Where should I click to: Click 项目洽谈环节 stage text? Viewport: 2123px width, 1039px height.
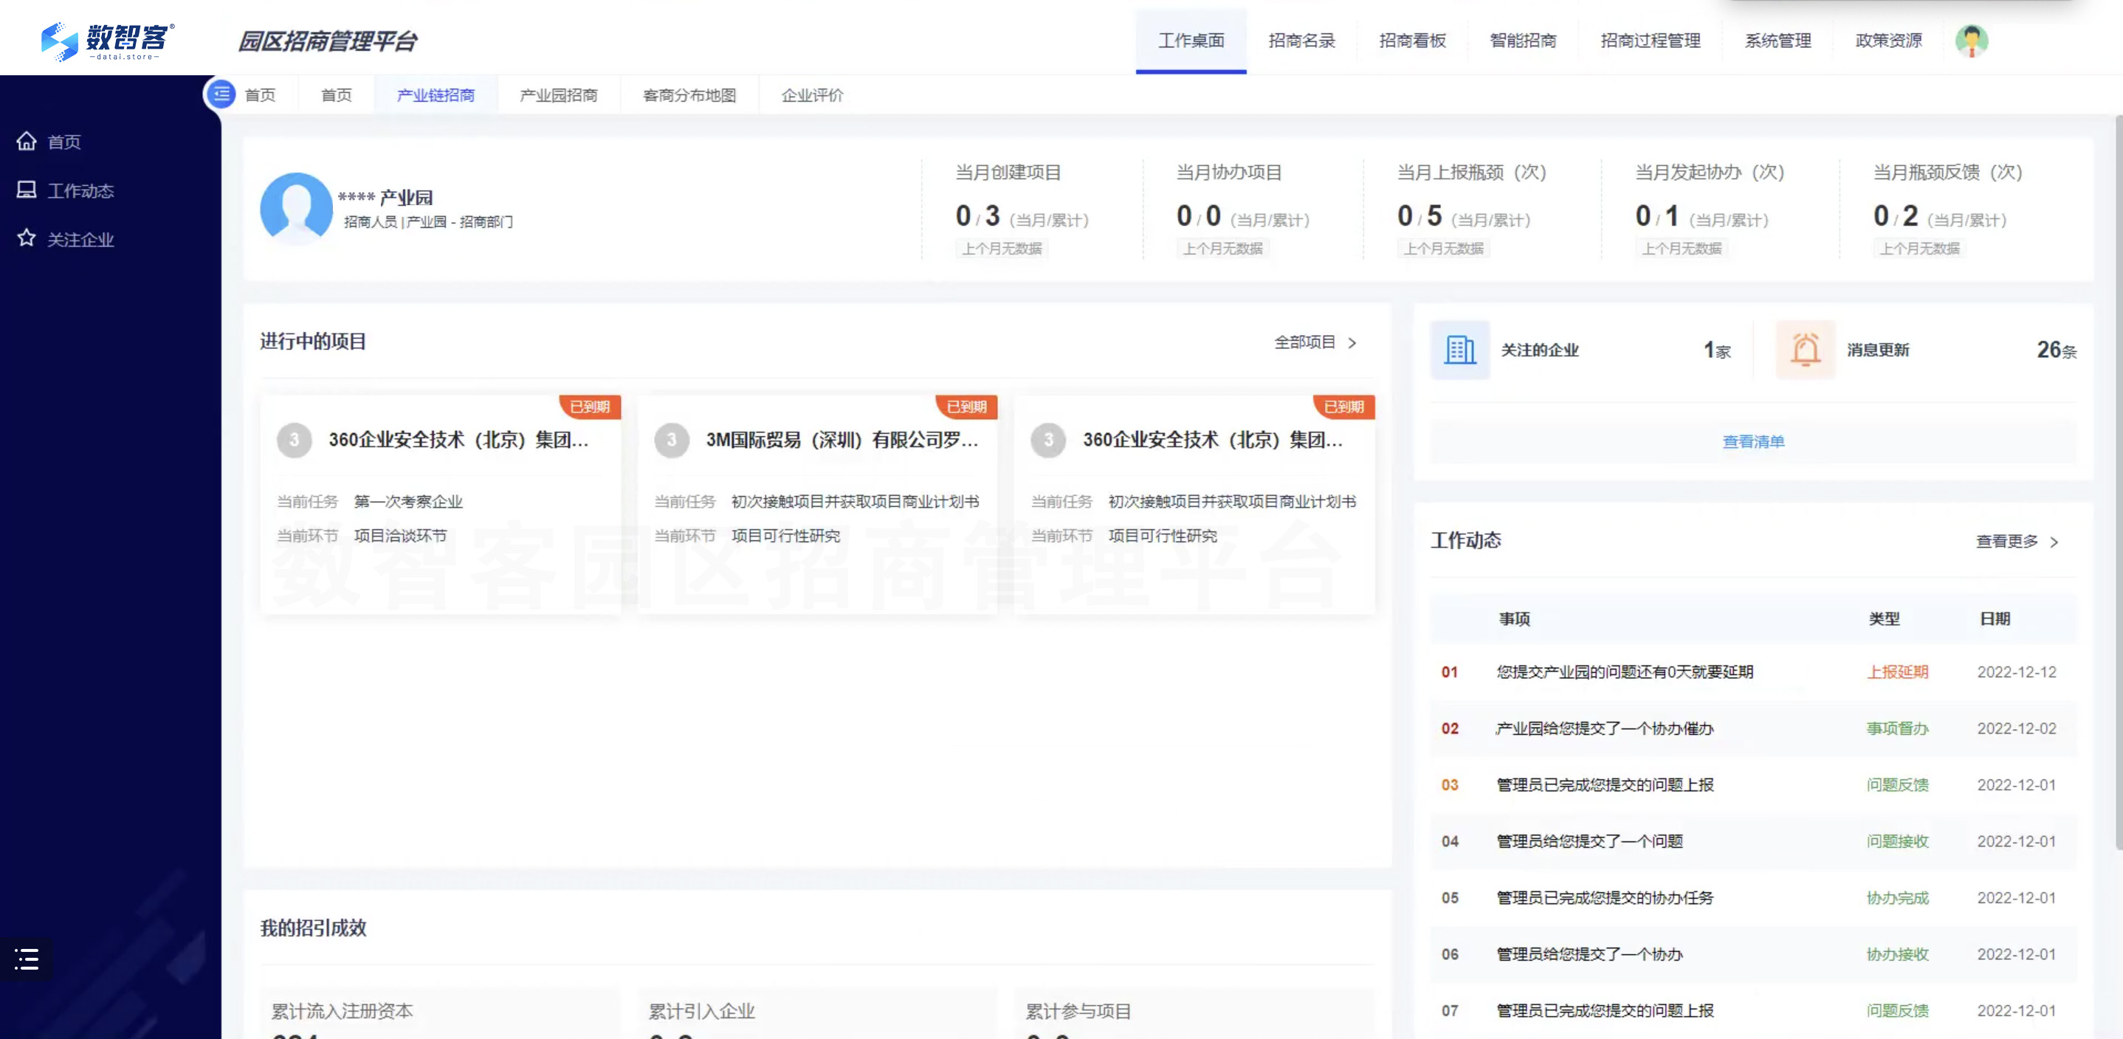399,536
